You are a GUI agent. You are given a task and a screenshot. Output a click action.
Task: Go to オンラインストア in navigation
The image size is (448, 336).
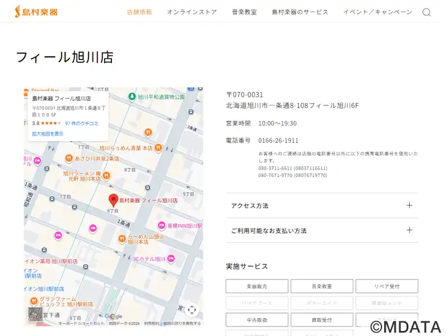pos(192,12)
